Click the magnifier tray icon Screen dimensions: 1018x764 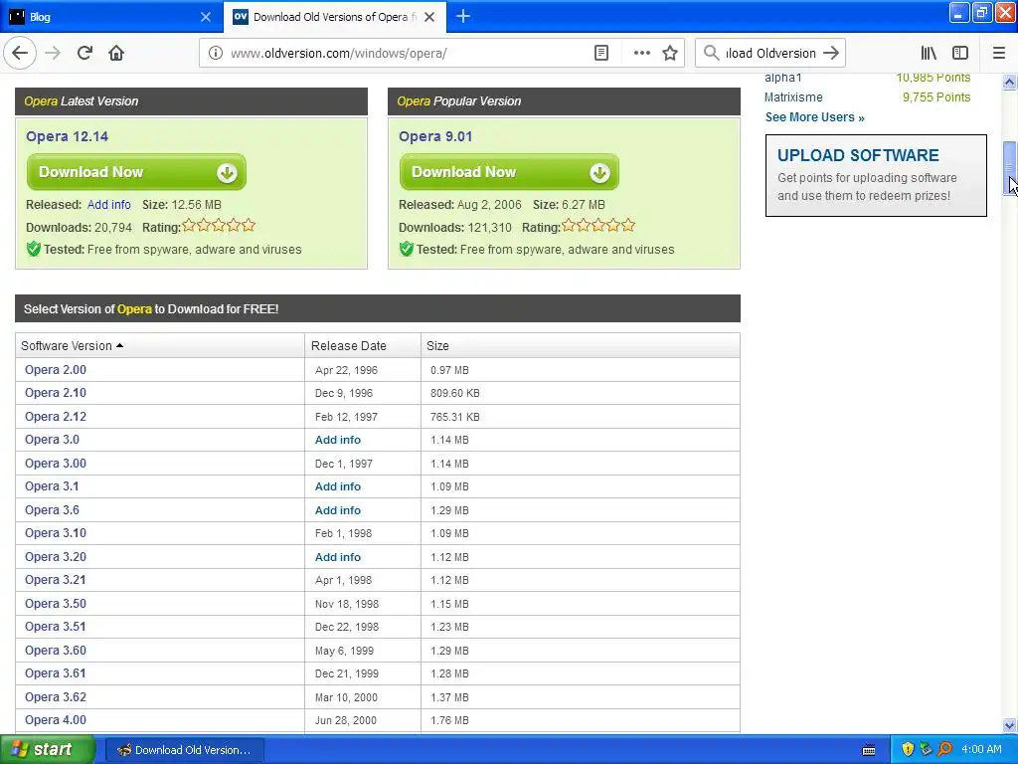click(x=945, y=750)
